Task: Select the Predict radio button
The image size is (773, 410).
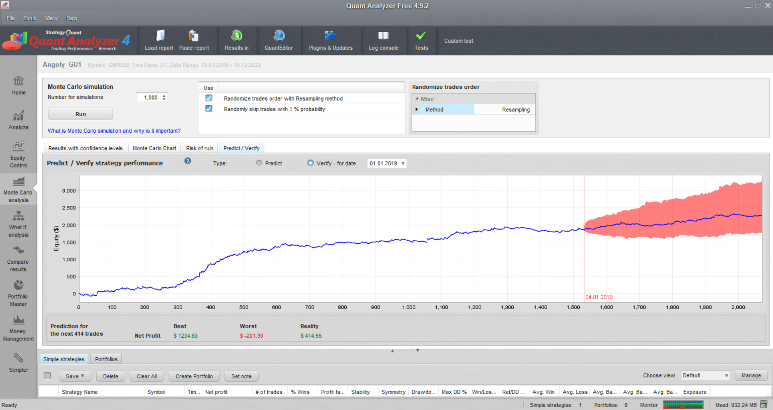Action: pyautogui.click(x=259, y=163)
